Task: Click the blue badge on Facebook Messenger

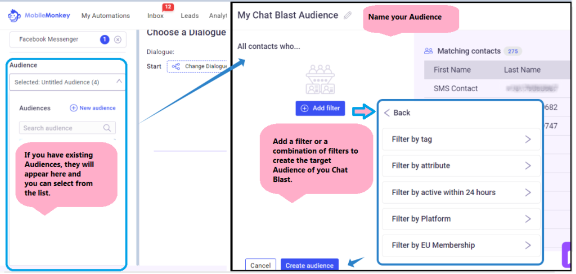Action: pos(105,40)
